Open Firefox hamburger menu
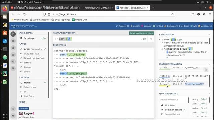The image size is (214, 120). 210,14
